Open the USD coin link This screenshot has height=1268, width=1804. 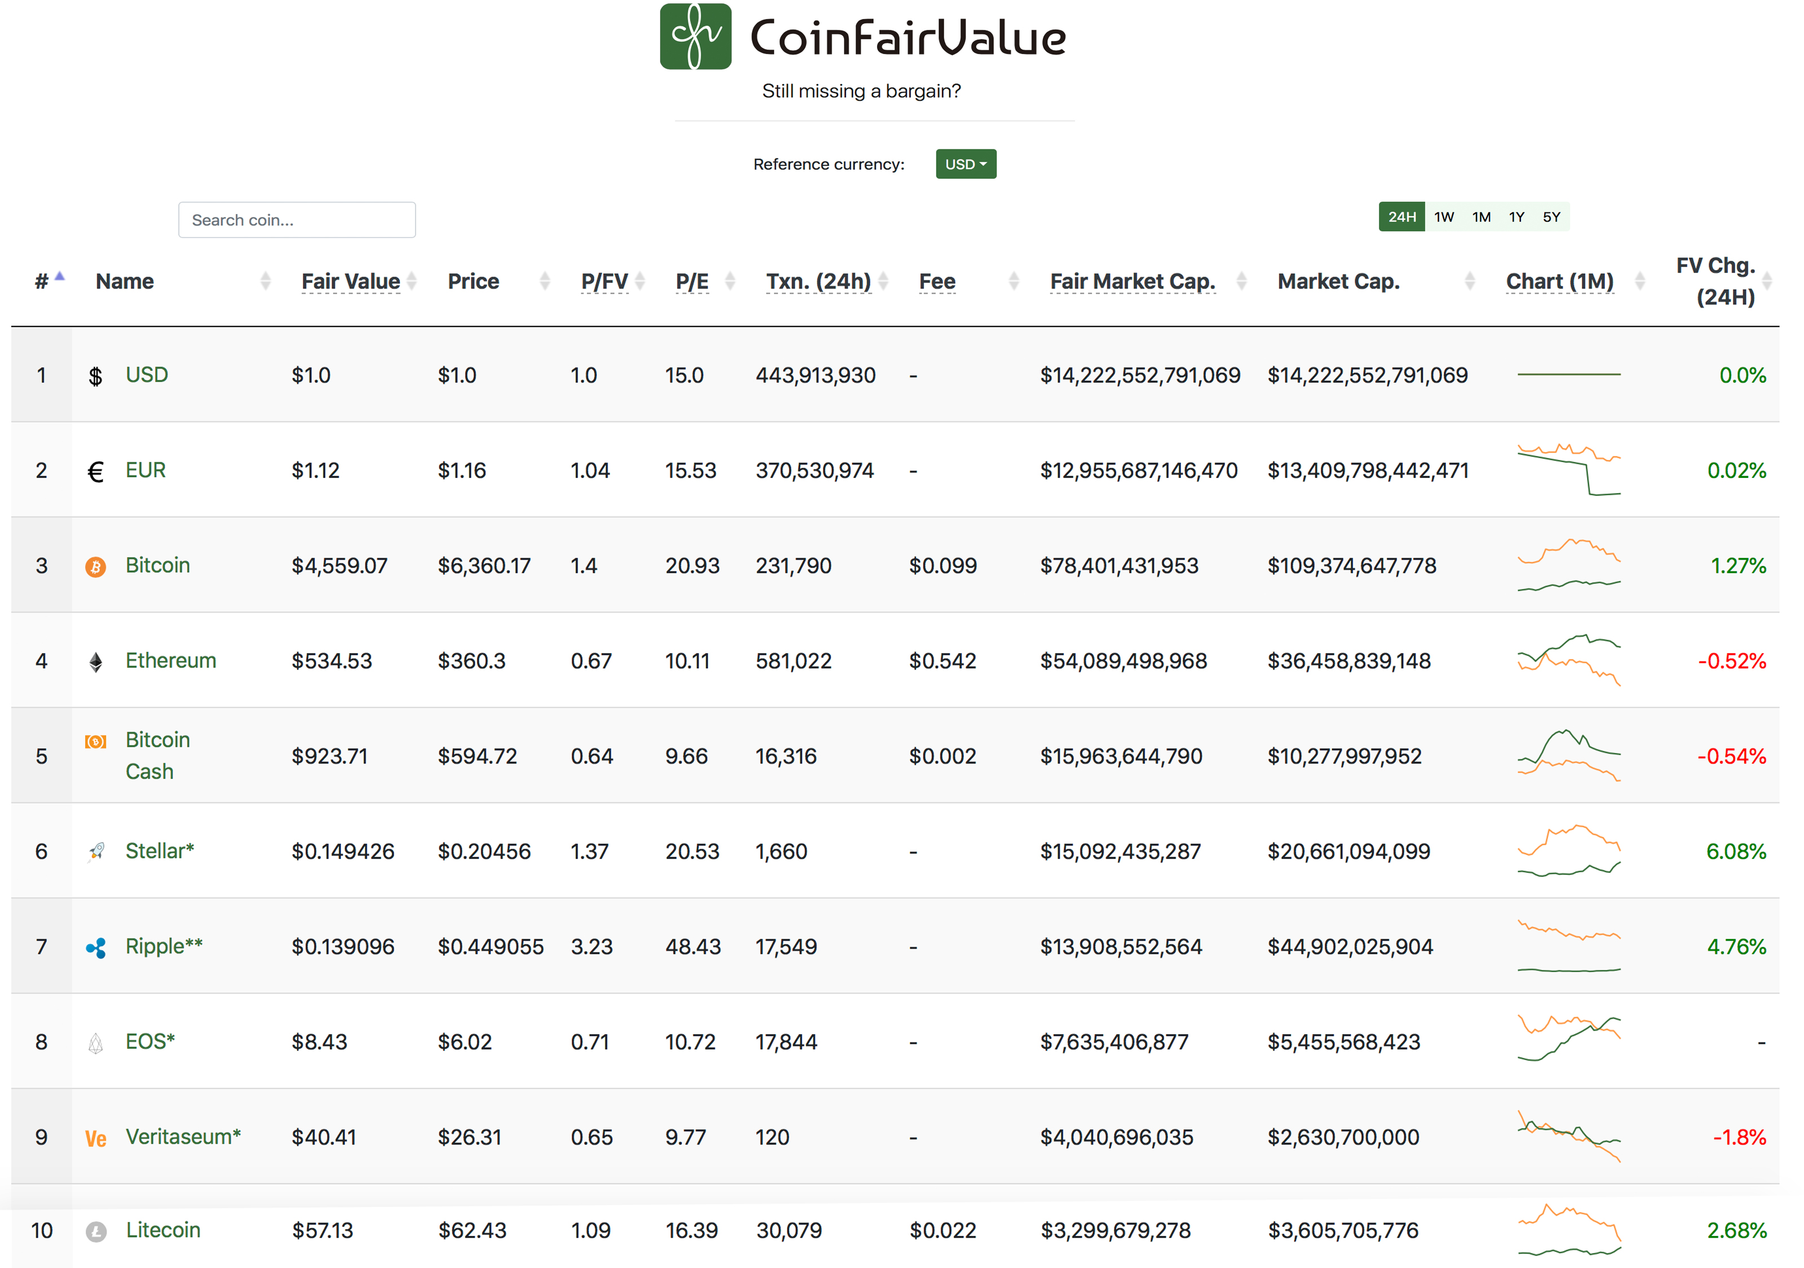click(147, 375)
